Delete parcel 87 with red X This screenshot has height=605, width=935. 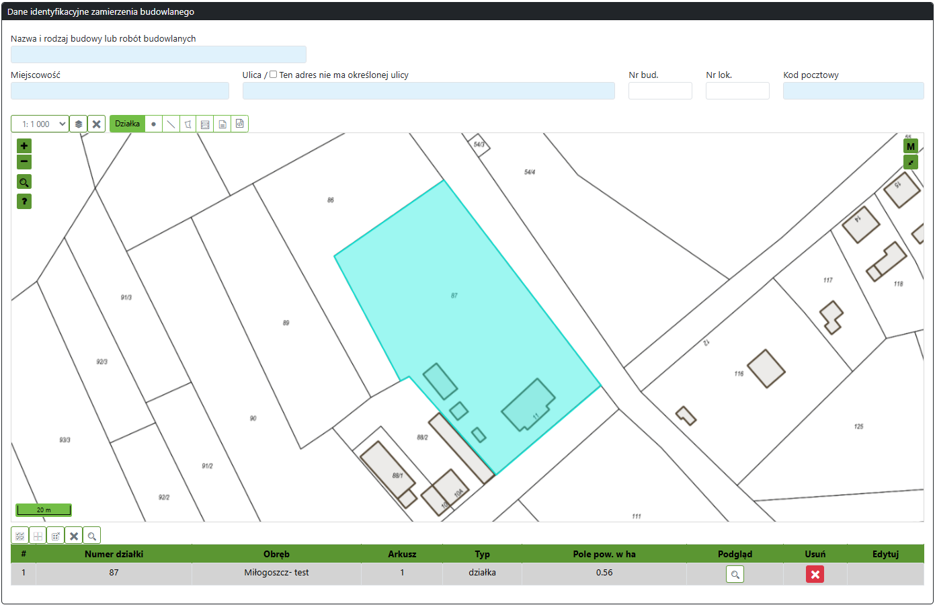coord(815,574)
